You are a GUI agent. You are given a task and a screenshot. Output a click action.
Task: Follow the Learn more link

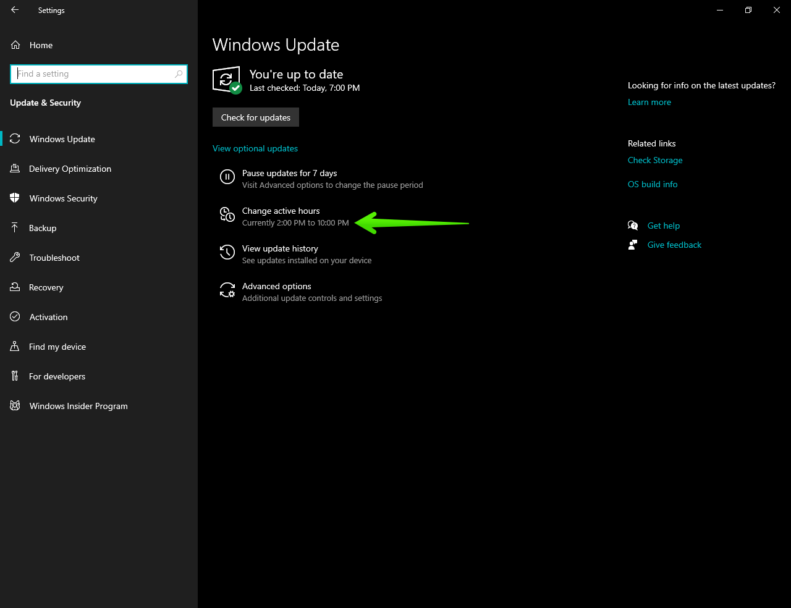[649, 102]
